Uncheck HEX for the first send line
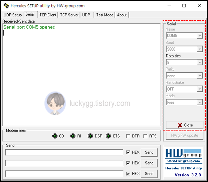Image resolution: width=208 pixels, height=182 pixels. click(128, 152)
